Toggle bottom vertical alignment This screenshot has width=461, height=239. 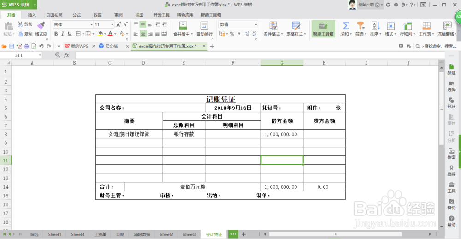[x=150, y=24]
